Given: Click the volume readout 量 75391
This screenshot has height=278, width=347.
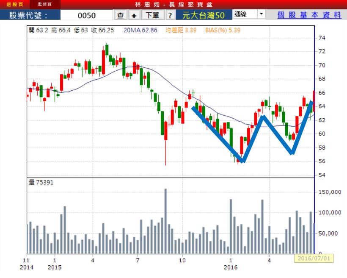Looking at the screenshot, I should click(41, 183).
